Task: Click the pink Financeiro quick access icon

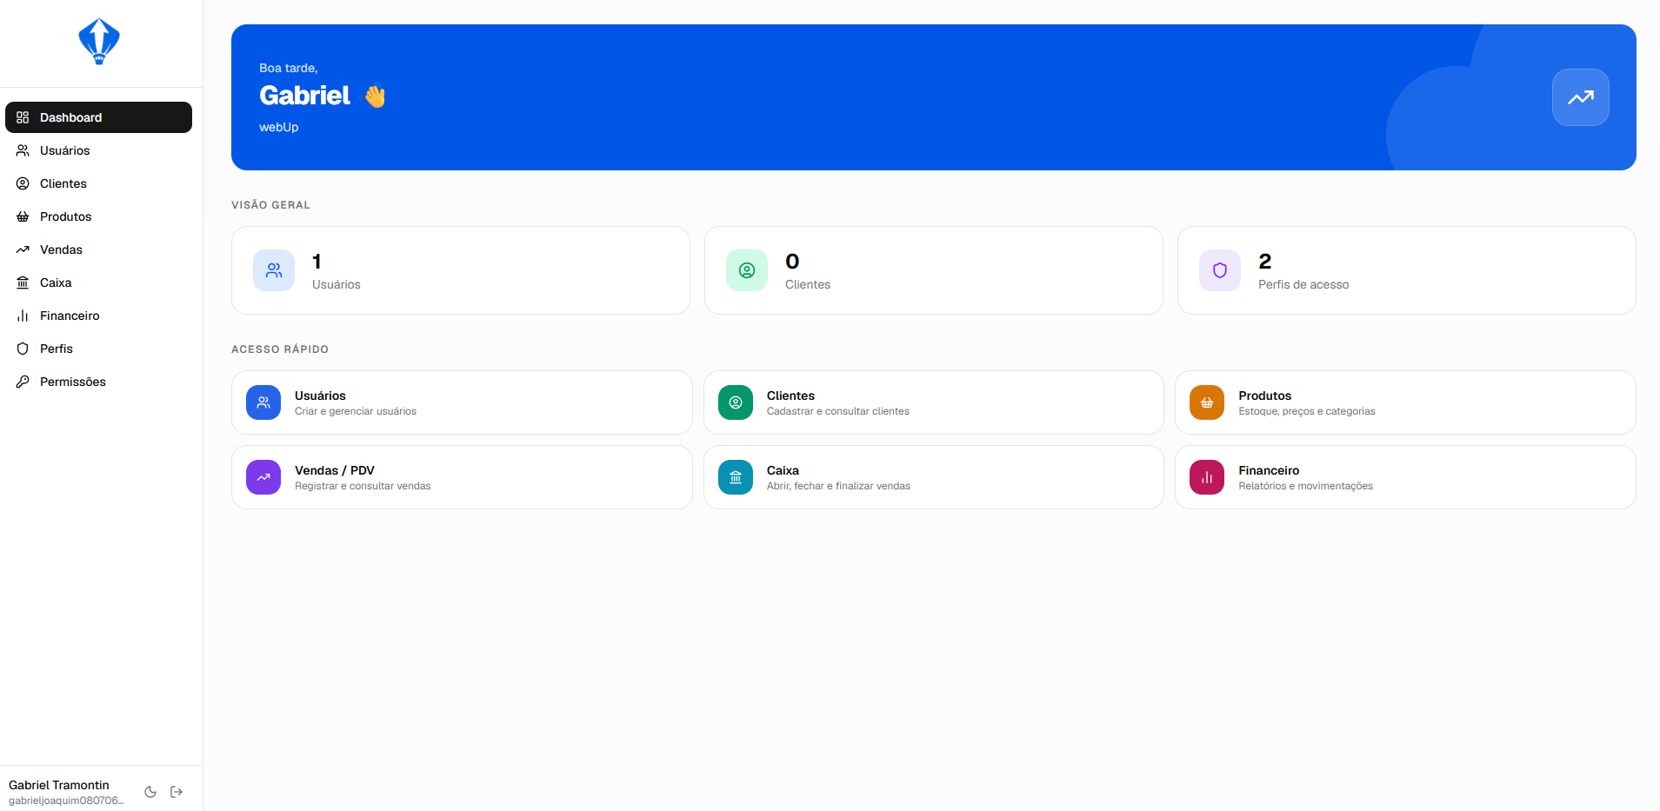Action: pyautogui.click(x=1207, y=477)
